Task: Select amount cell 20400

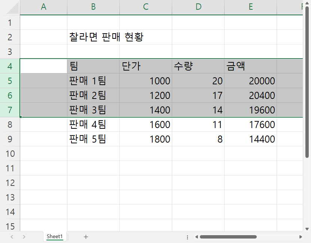Action: [250, 96]
